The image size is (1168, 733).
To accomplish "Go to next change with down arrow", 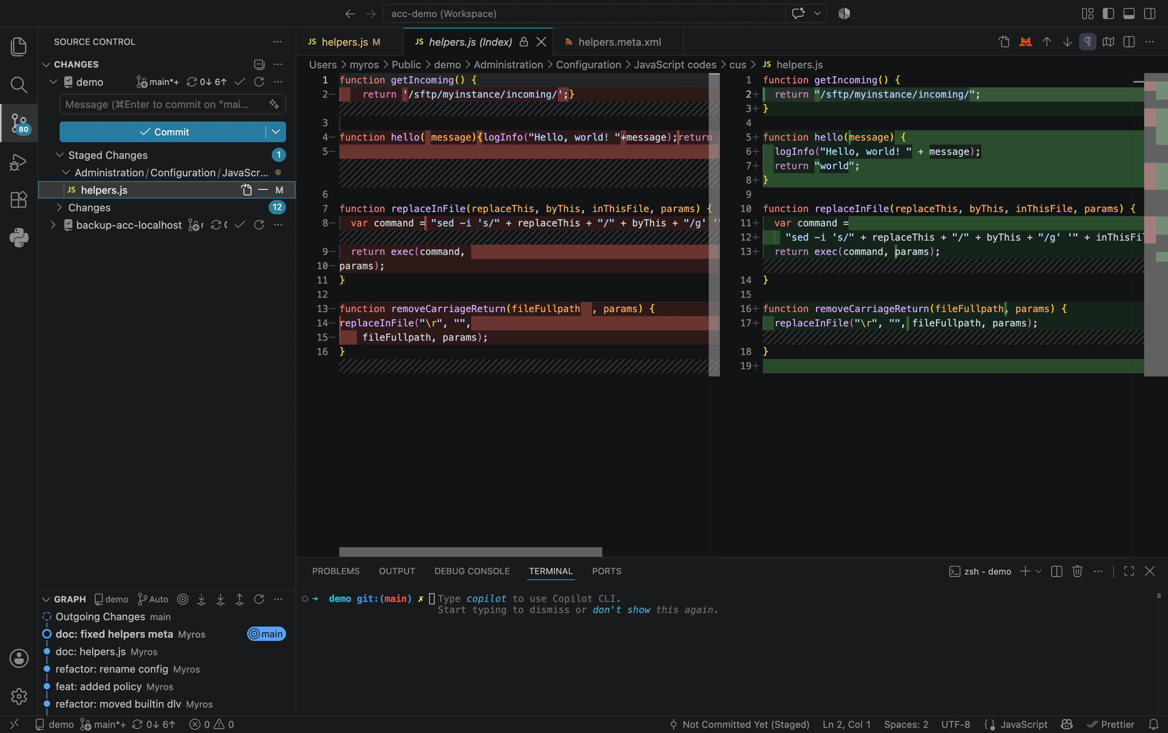I will pyautogui.click(x=1067, y=42).
